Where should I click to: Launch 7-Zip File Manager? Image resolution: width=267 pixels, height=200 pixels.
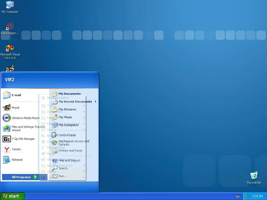coord(25,139)
